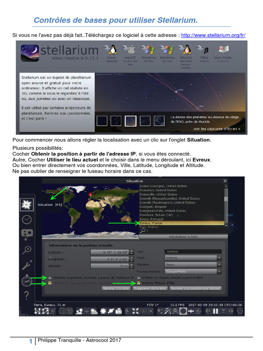This screenshot has height=351, width=263.
Task: Select Evanston, United States in list
Action: [158, 190]
